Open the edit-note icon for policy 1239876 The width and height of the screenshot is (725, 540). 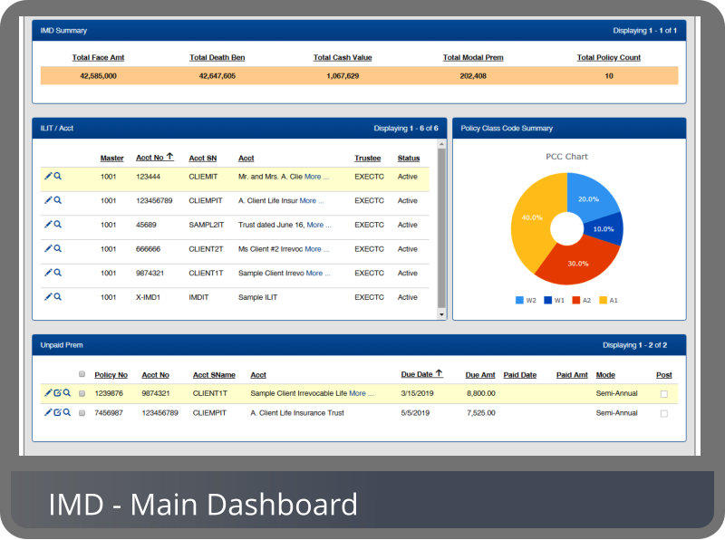[x=57, y=393]
